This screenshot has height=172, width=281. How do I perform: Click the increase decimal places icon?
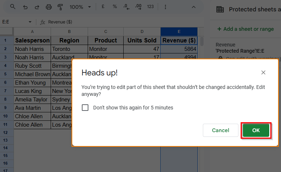138,7
